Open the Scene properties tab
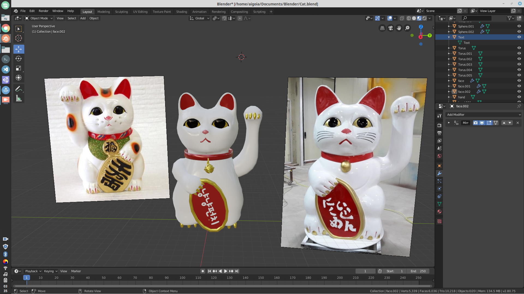The height and width of the screenshot is (294, 524). 439,148
